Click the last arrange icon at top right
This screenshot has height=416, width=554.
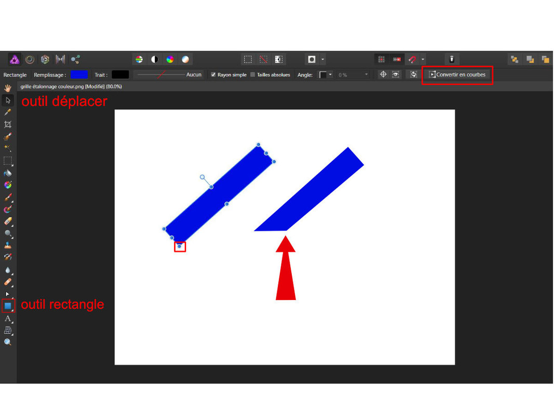pyautogui.click(x=546, y=59)
